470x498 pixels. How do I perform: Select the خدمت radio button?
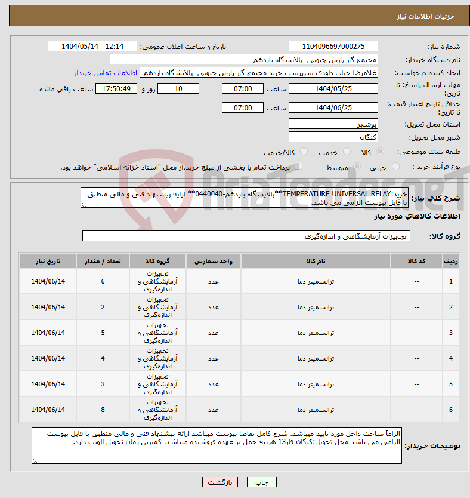click(347, 152)
